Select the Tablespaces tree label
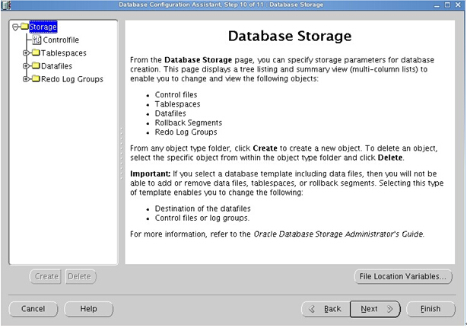 click(x=64, y=53)
